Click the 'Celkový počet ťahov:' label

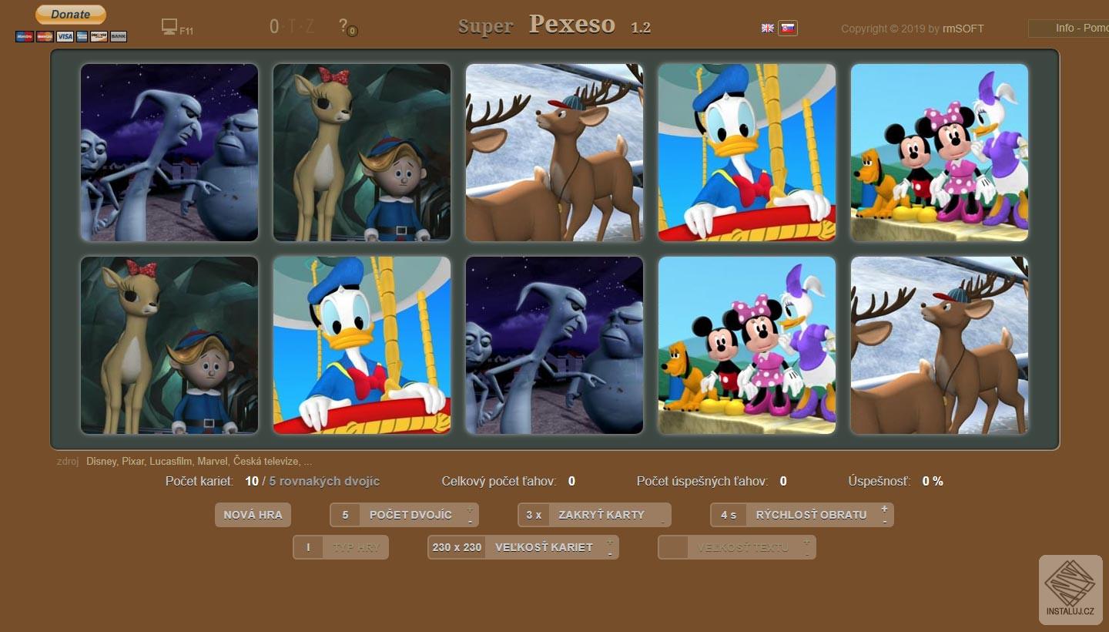click(x=499, y=482)
